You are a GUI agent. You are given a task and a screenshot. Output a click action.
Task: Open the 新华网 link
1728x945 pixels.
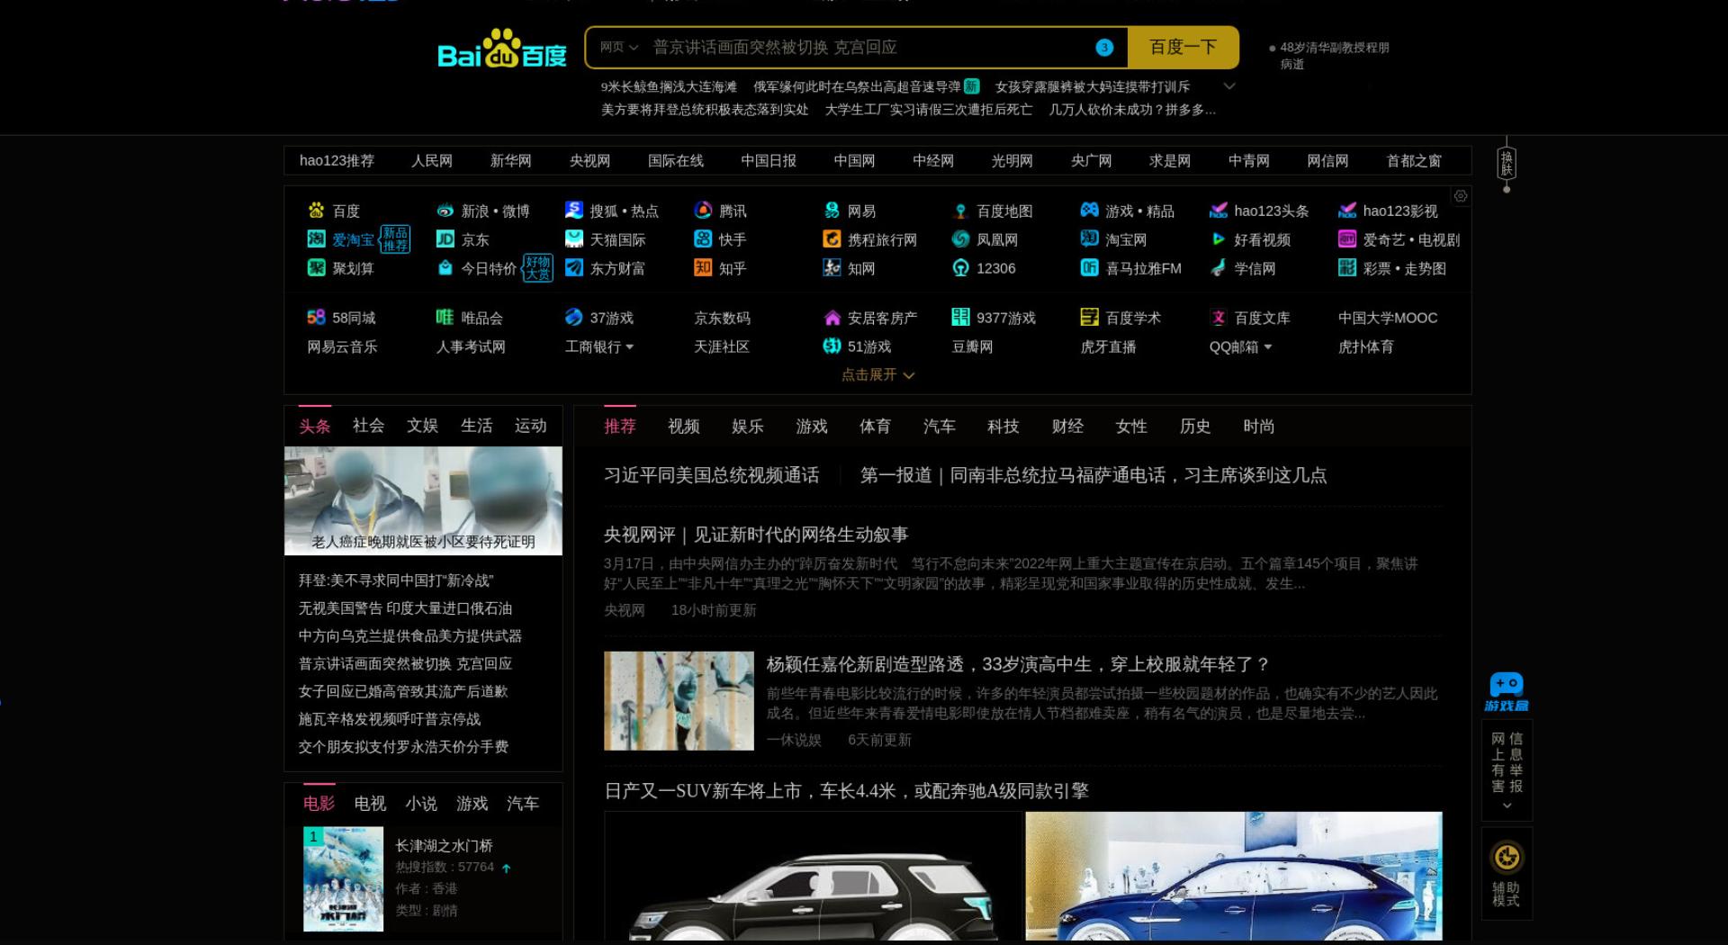coord(510,161)
